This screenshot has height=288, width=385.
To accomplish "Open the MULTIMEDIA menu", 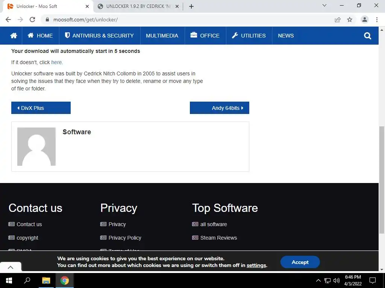I will click(x=162, y=36).
